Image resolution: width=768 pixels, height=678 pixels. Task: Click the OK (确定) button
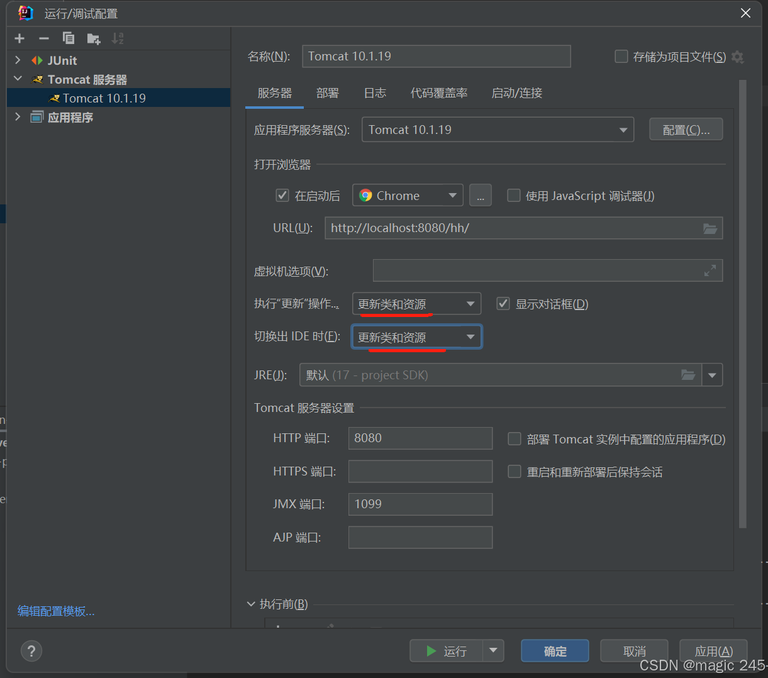[555, 651]
